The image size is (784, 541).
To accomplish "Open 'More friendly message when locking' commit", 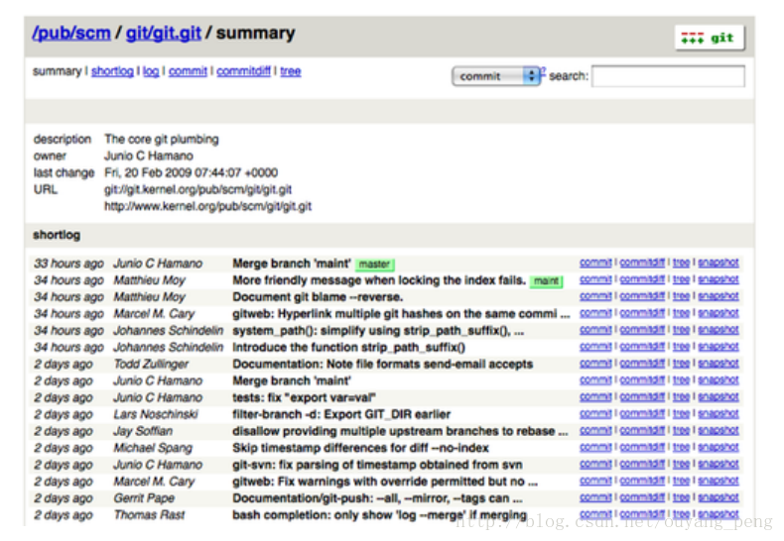I will pyautogui.click(x=379, y=280).
